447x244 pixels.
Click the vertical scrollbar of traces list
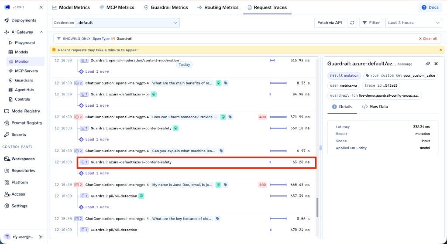tap(317, 207)
